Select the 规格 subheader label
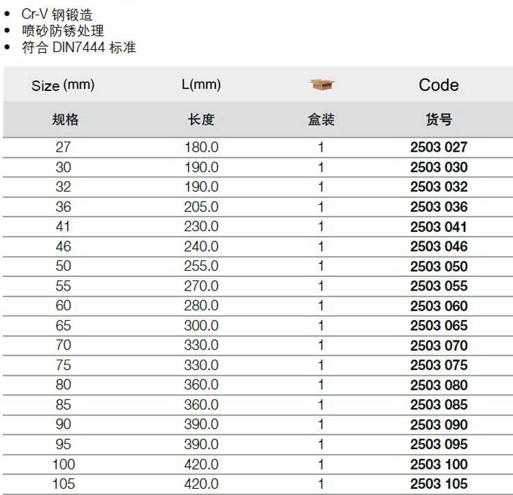This screenshot has width=513, height=495. [66, 120]
